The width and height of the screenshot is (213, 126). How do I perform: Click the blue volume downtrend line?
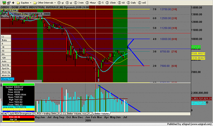tap(120, 98)
